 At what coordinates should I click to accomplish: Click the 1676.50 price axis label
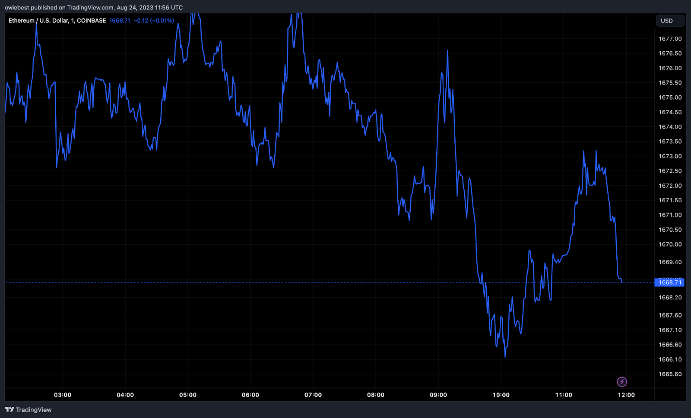tap(670, 53)
